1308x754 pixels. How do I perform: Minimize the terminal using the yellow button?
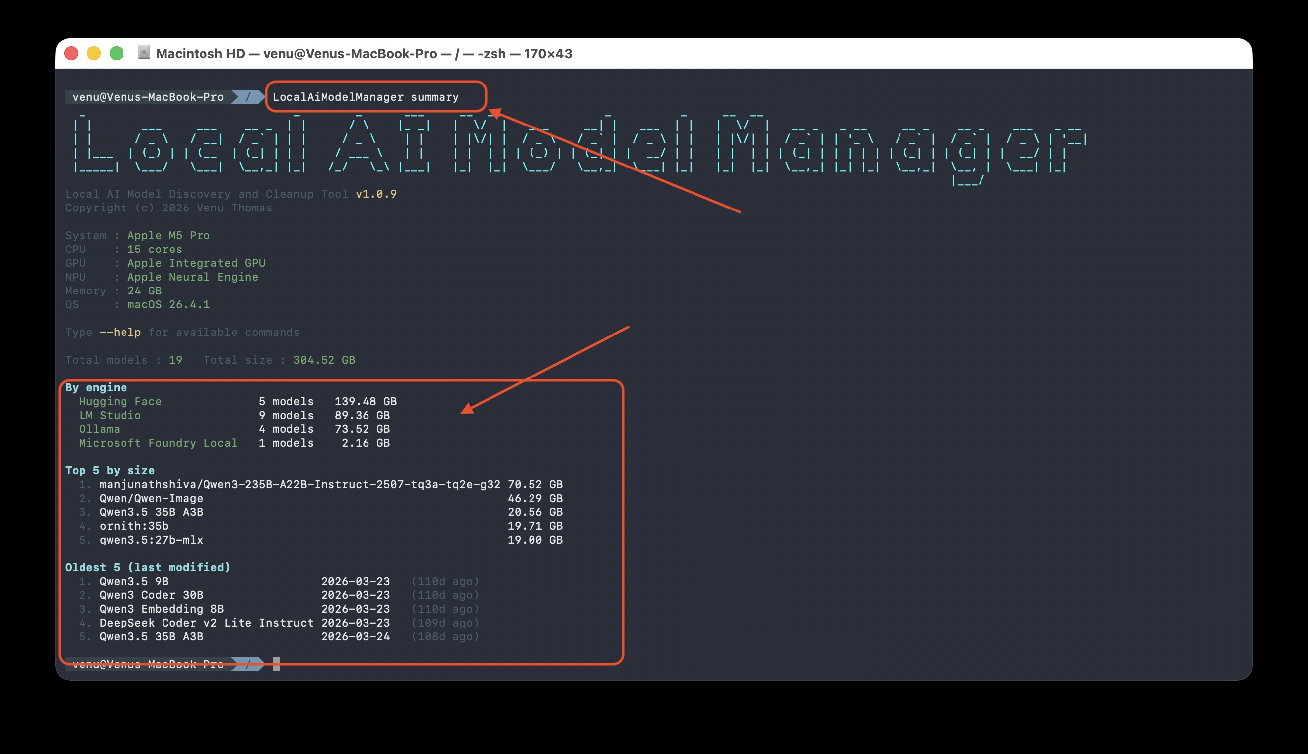[94, 53]
